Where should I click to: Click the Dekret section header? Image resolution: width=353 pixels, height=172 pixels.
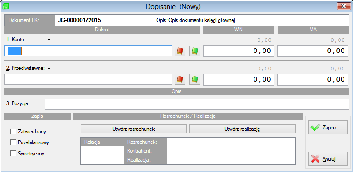[102, 30]
